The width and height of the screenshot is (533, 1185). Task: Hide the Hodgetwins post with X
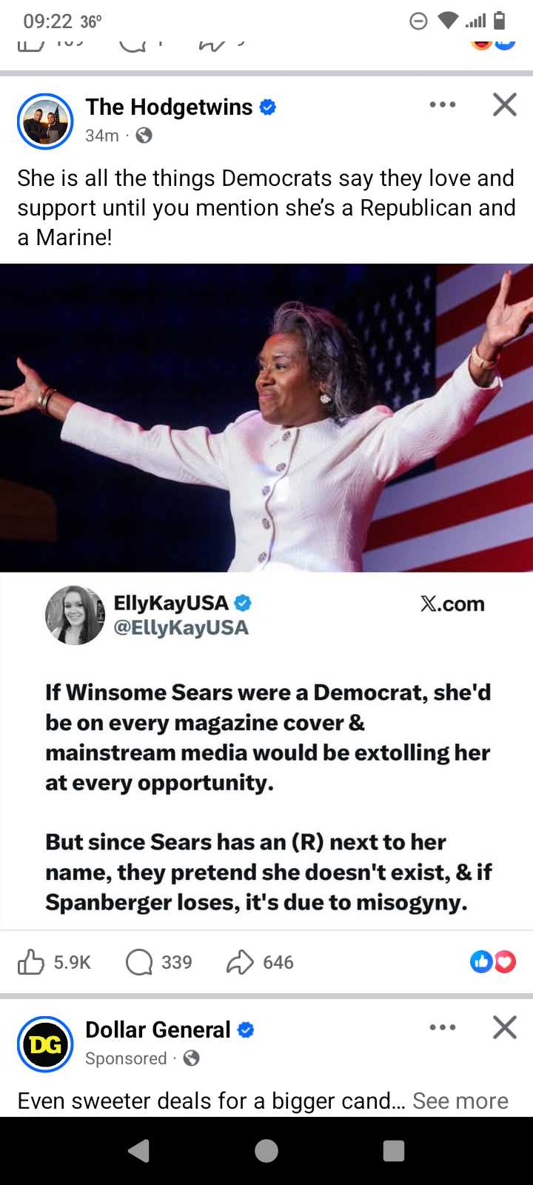point(505,104)
